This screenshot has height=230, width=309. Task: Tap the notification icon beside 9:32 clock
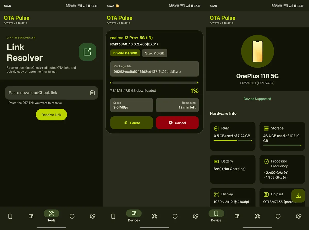point(117,6)
